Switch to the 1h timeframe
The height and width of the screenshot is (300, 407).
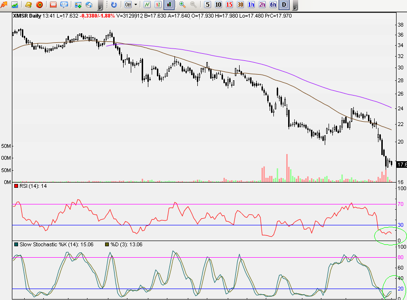tap(251, 5)
